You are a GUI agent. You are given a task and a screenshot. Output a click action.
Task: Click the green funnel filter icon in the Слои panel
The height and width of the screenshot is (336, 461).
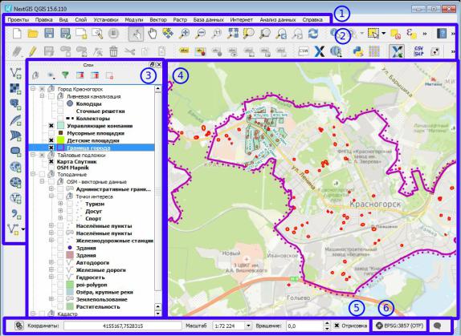[x=65, y=75]
